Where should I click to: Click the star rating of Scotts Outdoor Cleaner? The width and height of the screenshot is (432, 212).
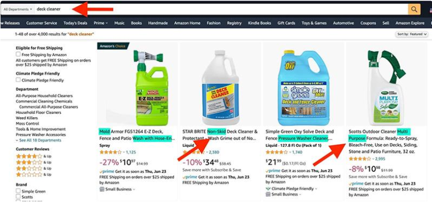point(360,159)
